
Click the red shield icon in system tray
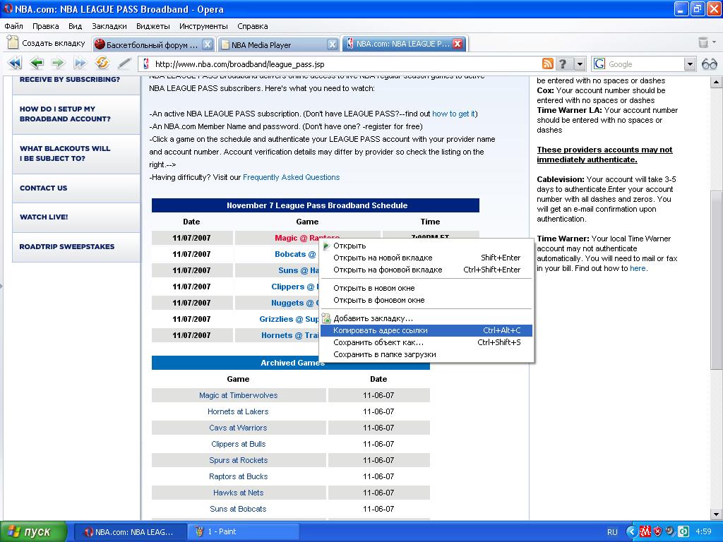657,531
